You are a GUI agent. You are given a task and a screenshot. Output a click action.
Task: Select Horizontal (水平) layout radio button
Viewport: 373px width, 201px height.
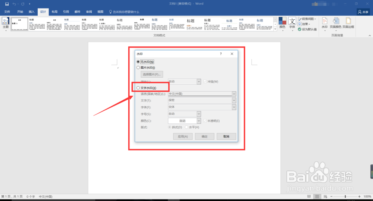(186, 127)
